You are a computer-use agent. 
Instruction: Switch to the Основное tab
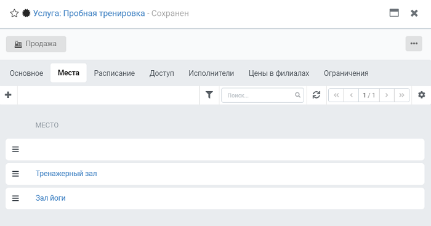pos(26,73)
